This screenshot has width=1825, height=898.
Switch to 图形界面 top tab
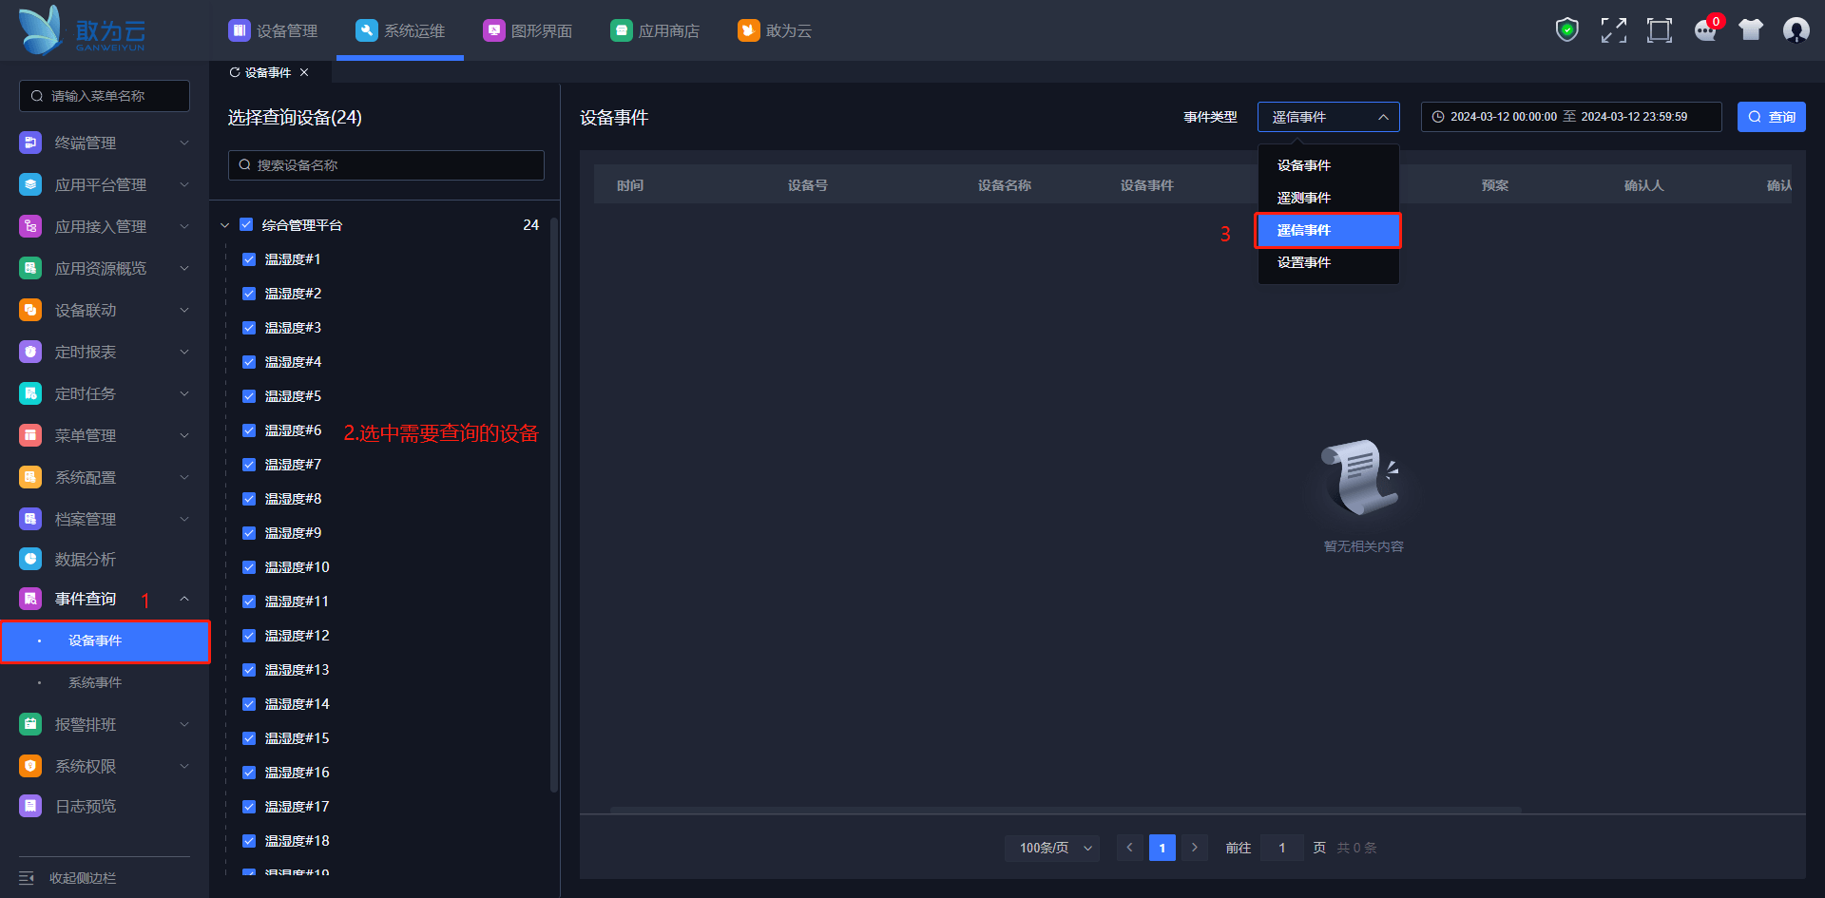[528, 30]
